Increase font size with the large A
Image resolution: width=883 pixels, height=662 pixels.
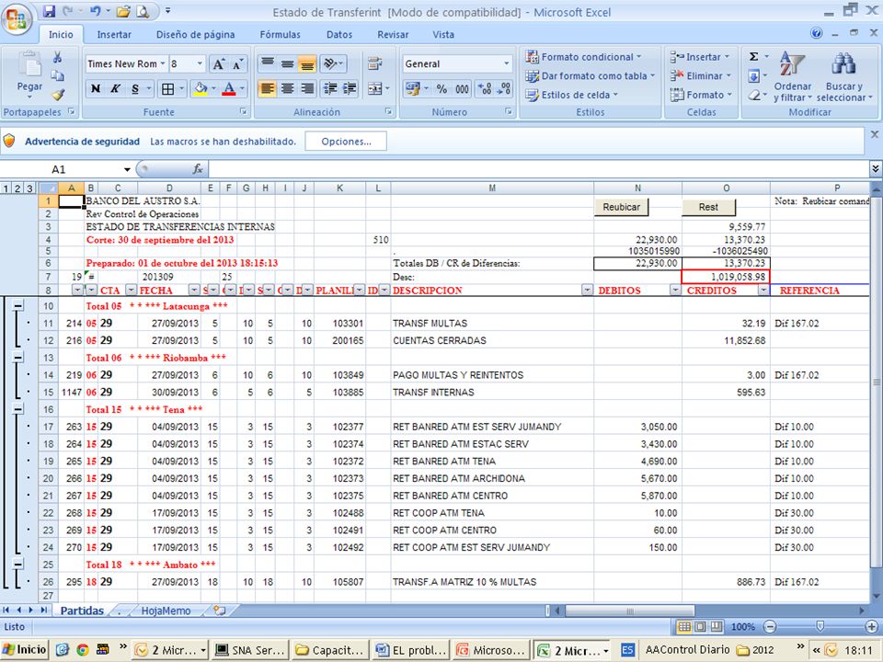tap(219, 64)
